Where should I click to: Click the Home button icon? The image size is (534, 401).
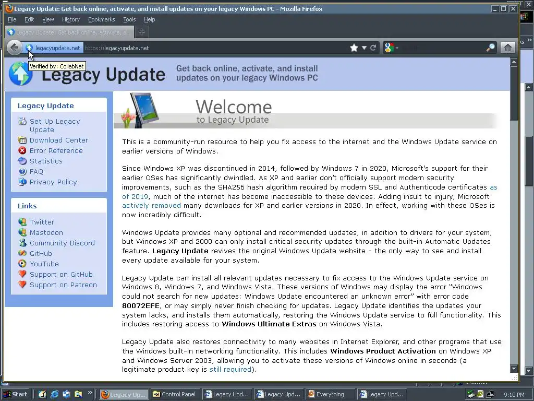[x=507, y=48]
